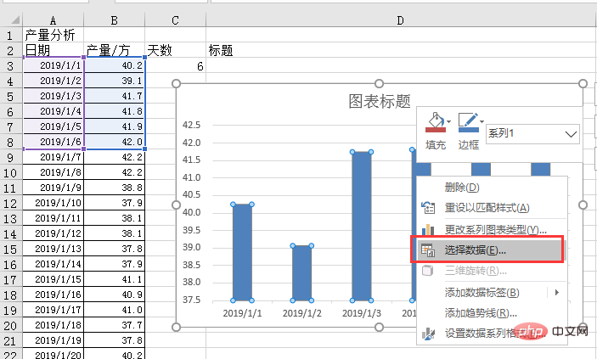The width and height of the screenshot is (597, 359).
Task: Click cell 产量分析 in A1
Action: pyautogui.click(x=53, y=35)
